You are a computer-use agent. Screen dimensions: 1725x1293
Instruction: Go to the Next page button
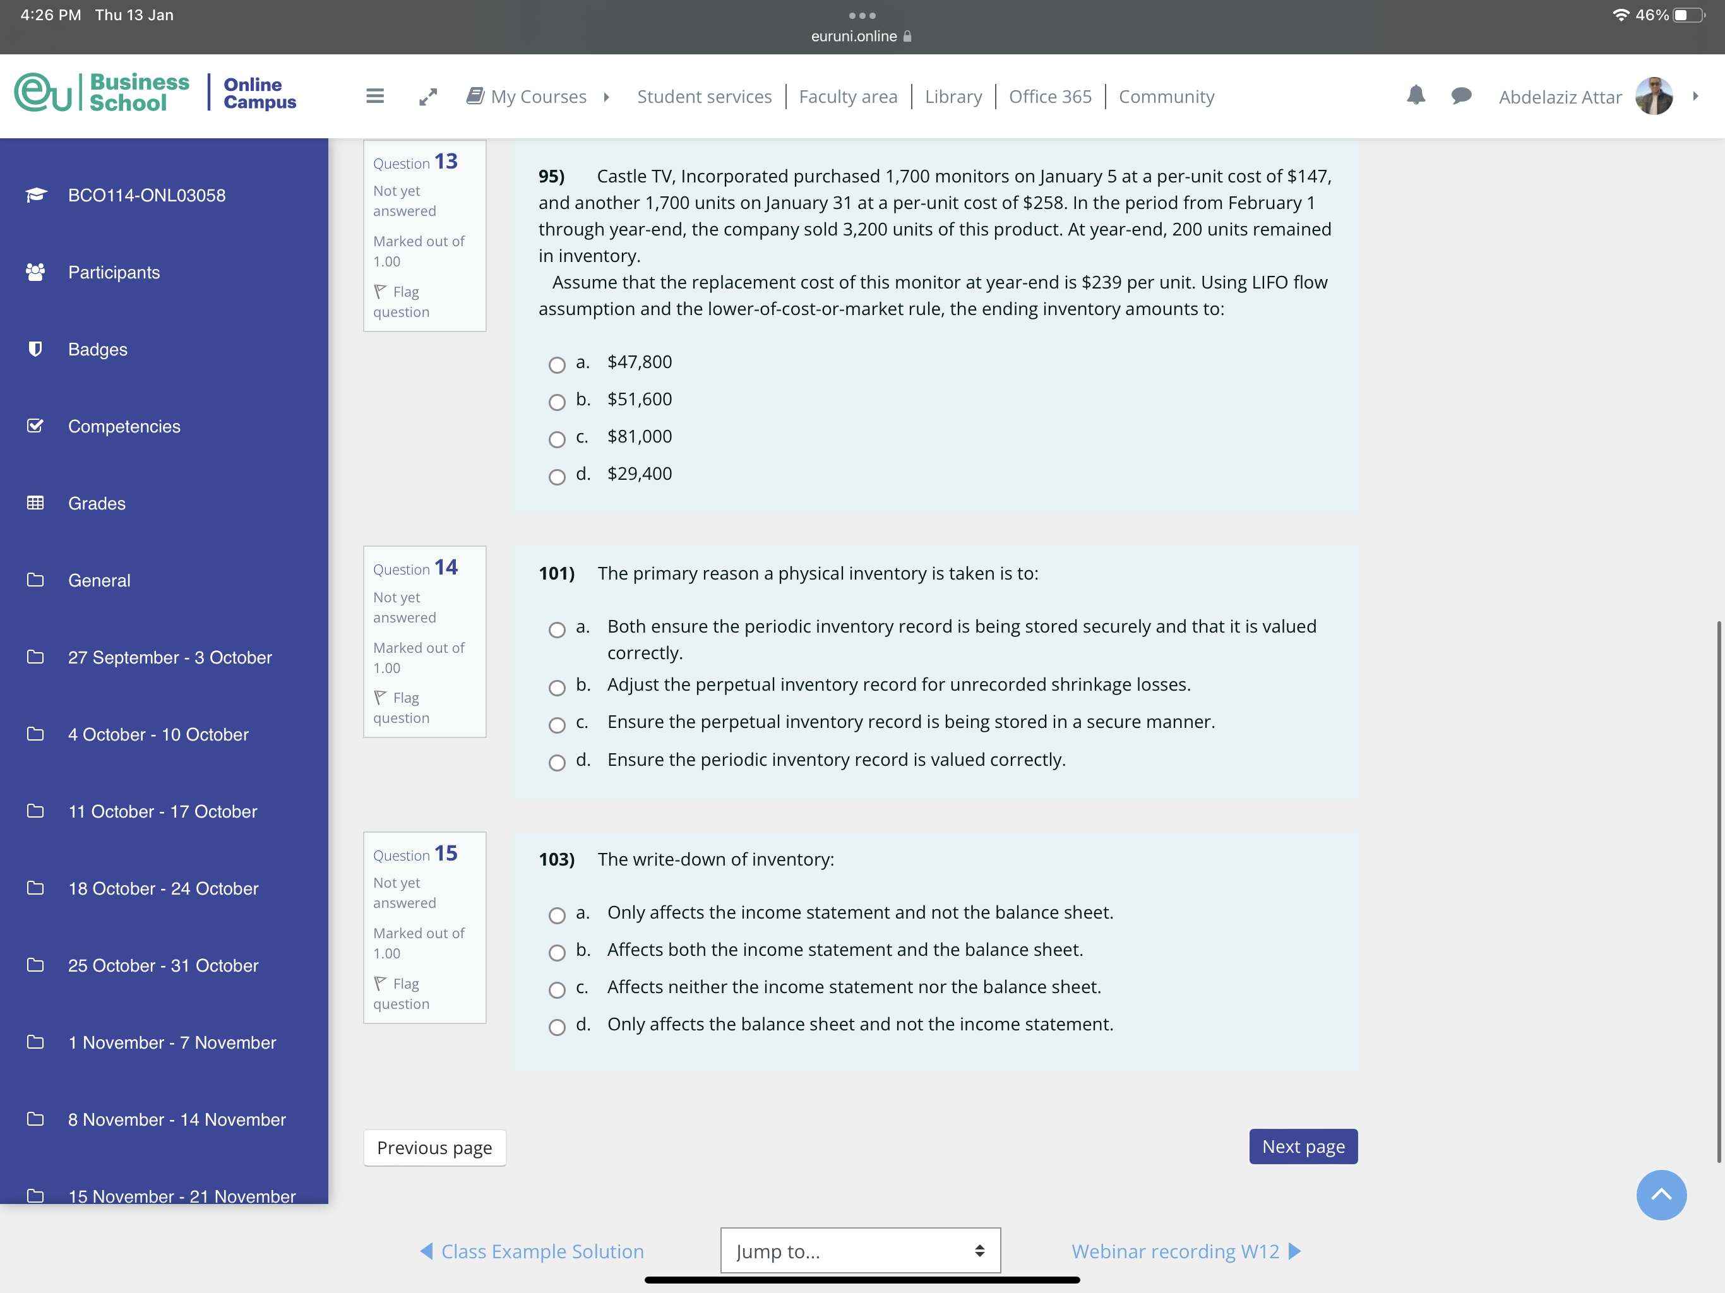click(1303, 1146)
